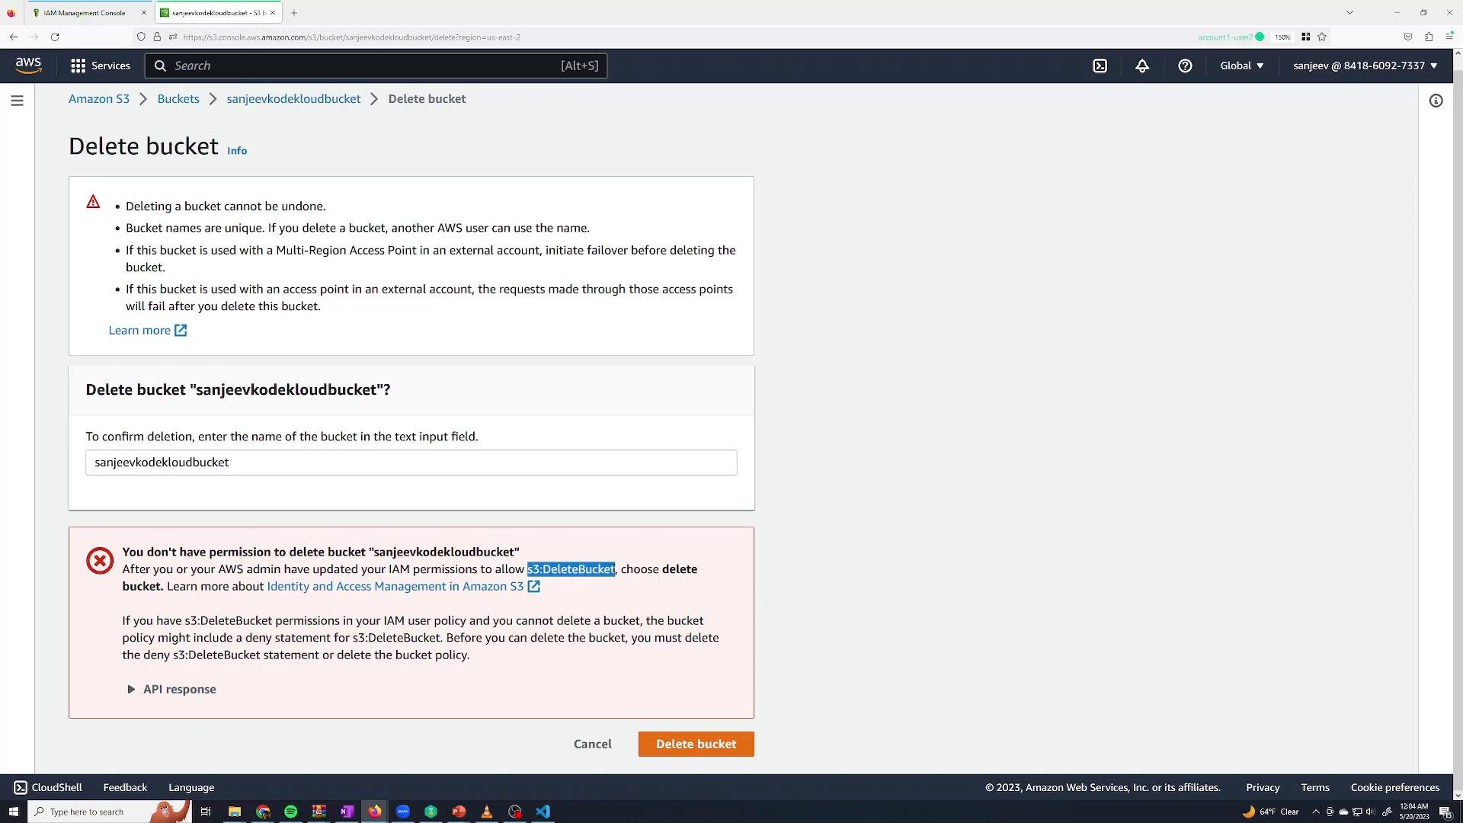The height and width of the screenshot is (823, 1463).
Task: Expand the API response disclosure triangle
Action: tap(131, 690)
